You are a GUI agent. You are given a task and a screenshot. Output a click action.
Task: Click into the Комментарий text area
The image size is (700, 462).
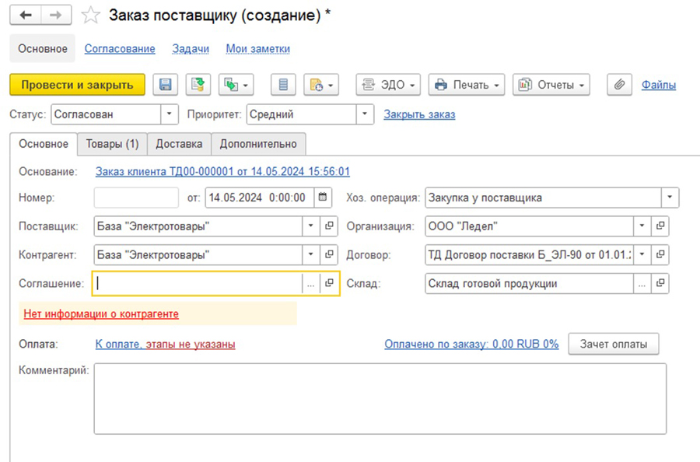380,398
